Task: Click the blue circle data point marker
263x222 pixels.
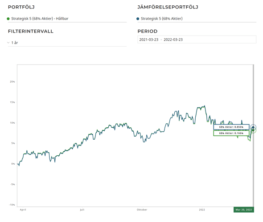Action: tap(253, 127)
